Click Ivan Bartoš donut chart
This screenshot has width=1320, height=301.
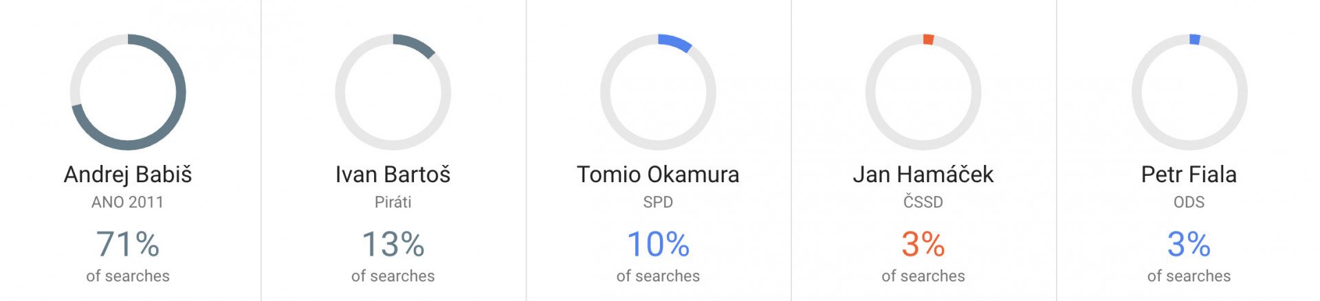[x=393, y=92]
